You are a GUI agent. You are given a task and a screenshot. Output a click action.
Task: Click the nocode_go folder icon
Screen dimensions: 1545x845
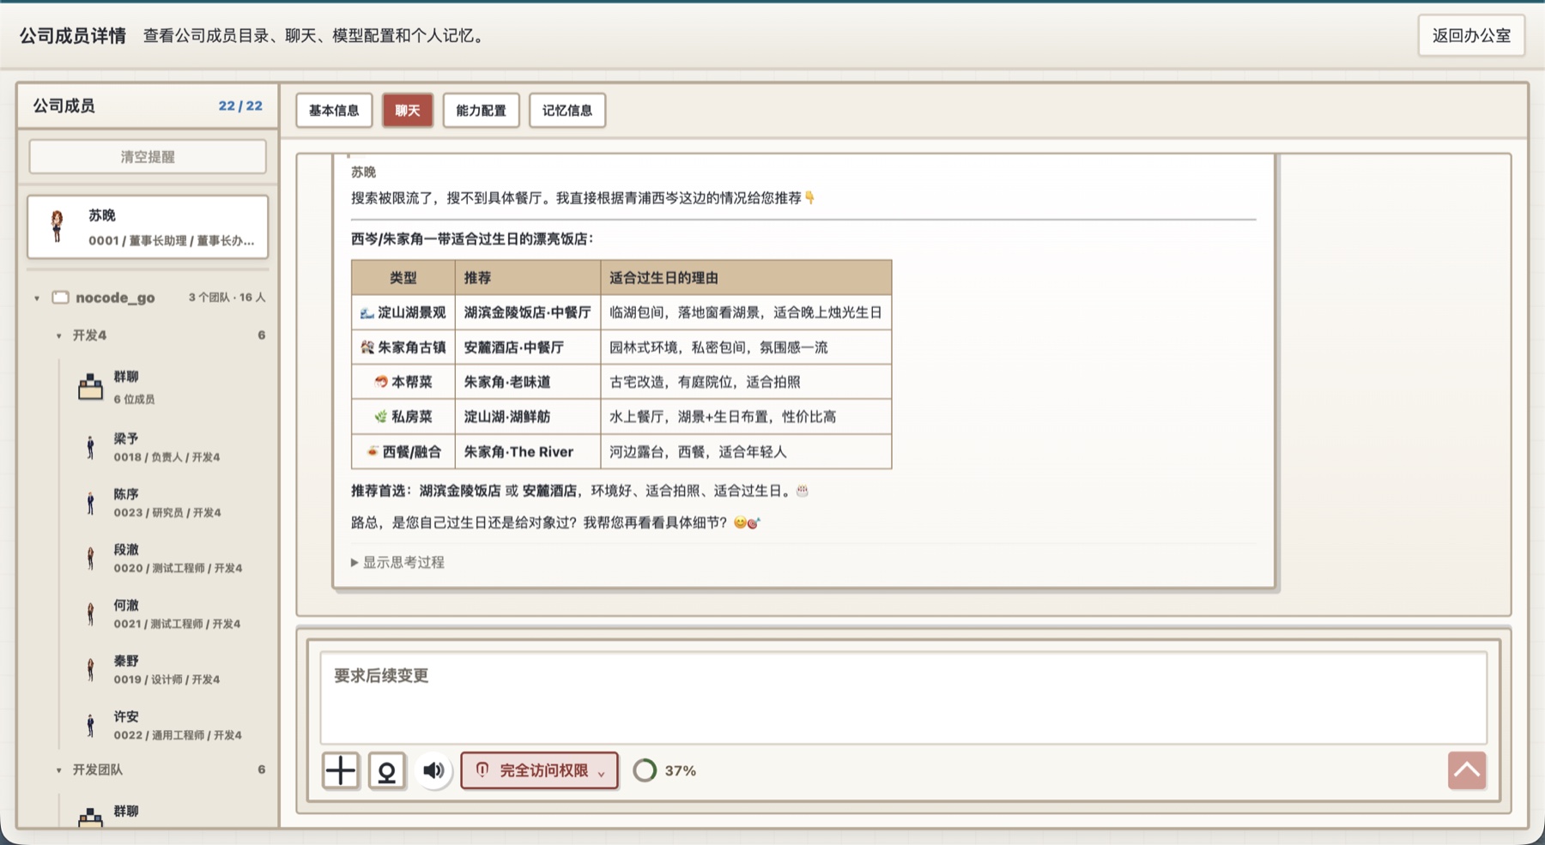(x=60, y=298)
